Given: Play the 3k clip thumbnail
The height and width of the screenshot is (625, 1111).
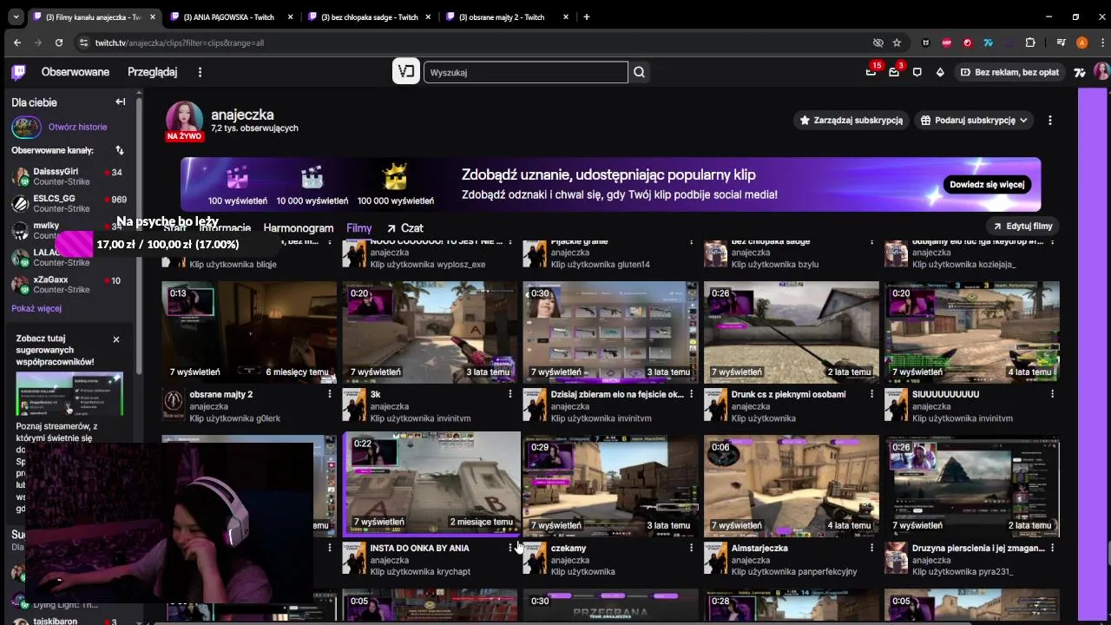Looking at the screenshot, I should tap(431, 332).
